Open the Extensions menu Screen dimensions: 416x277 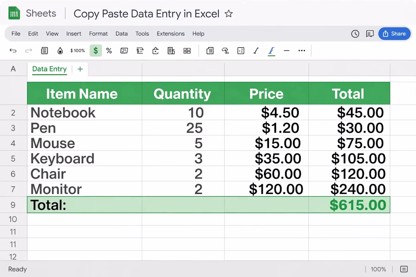[x=171, y=34]
